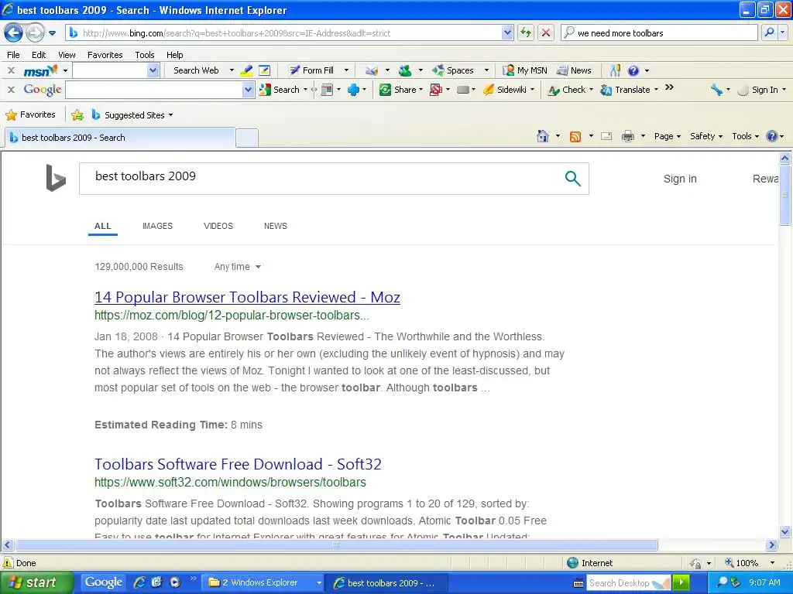
Task: Click the vertical scrollbar down arrow
Action: click(x=785, y=532)
